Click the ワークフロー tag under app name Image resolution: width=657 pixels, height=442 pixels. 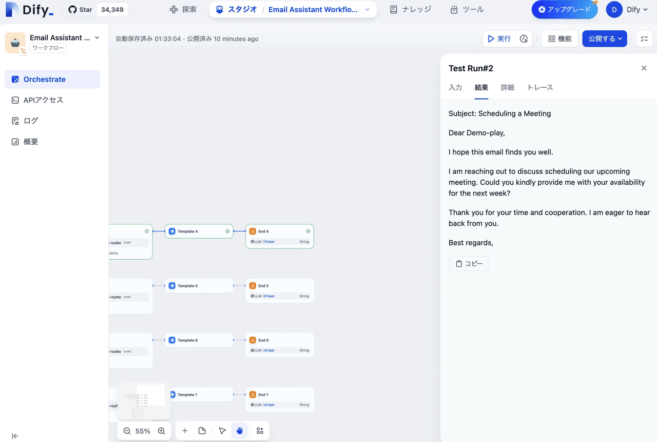point(48,48)
